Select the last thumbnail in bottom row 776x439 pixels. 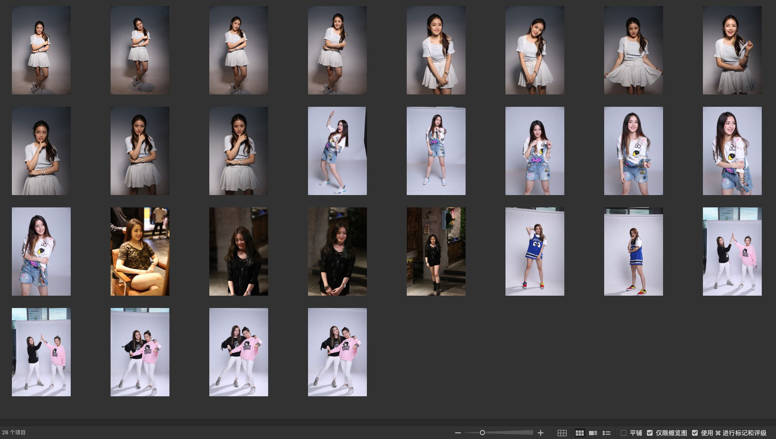[337, 352]
